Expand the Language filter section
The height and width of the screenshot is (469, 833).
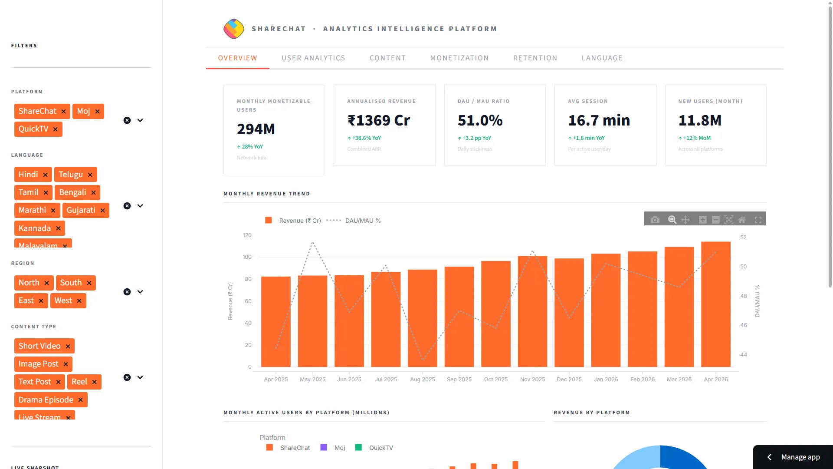click(140, 205)
